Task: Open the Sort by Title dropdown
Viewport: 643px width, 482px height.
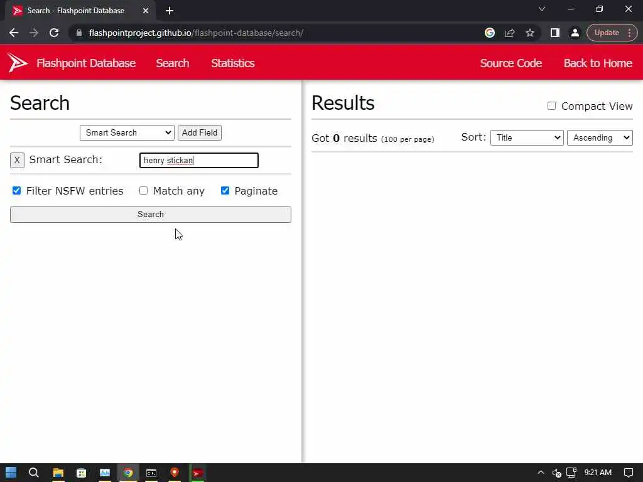Action: tap(527, 137)
